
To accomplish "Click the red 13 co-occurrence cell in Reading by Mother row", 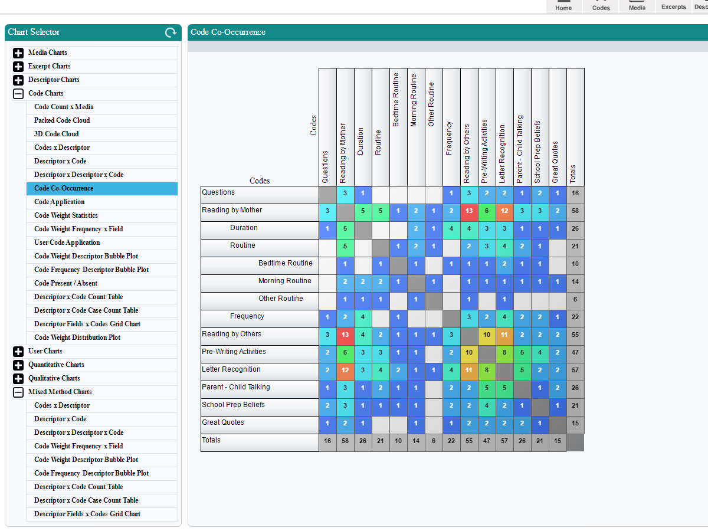I will click(x=469, y=211).
